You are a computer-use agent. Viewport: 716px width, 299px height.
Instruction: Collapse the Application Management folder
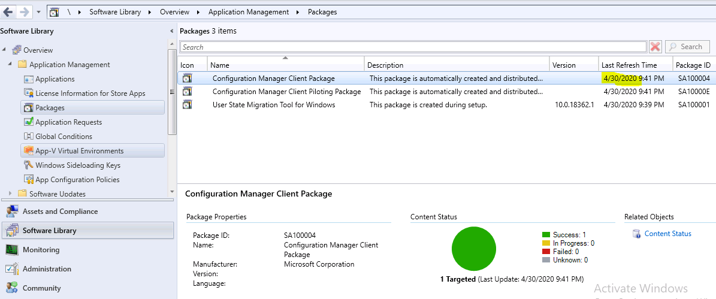click(10, 64)
